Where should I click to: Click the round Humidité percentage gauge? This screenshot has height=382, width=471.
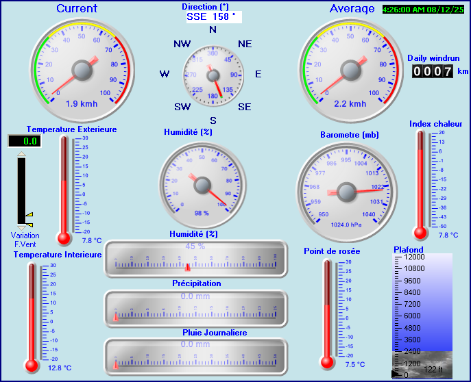[202, 183]
